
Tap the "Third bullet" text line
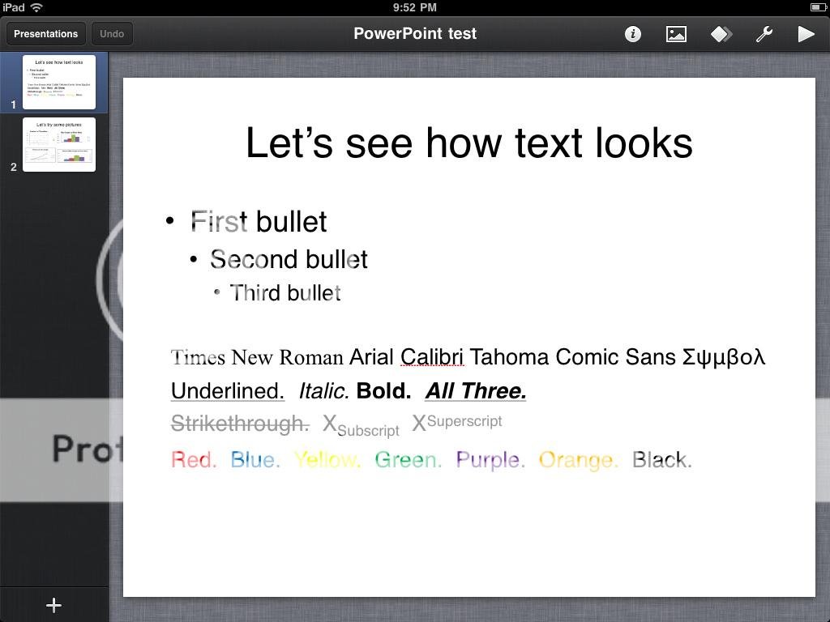285,292
